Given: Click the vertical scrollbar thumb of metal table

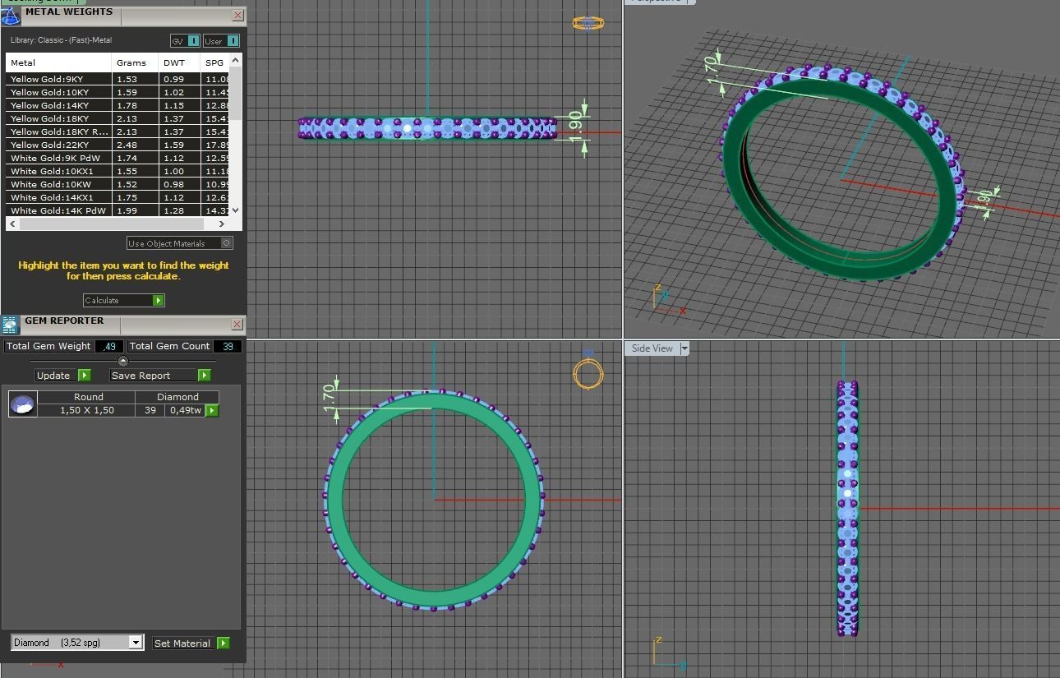Looking at the screenshot, I should [236, 93].
